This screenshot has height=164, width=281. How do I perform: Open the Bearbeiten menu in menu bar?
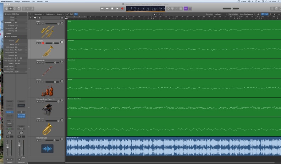point(26,1)
